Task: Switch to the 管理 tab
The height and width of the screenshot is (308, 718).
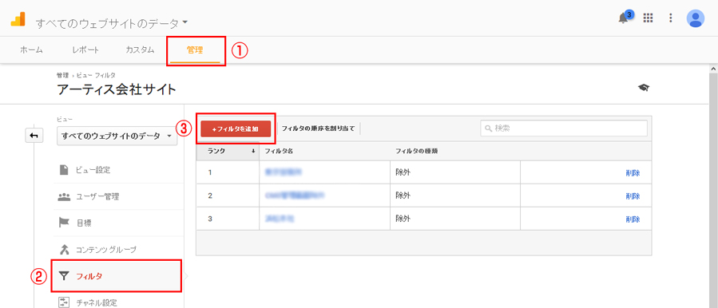Action: [195, 50]
